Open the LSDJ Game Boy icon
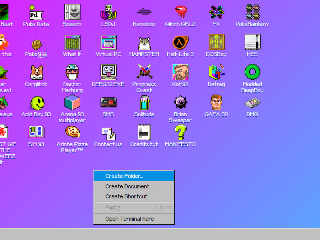The image size is (320, 240). point(108,12)
